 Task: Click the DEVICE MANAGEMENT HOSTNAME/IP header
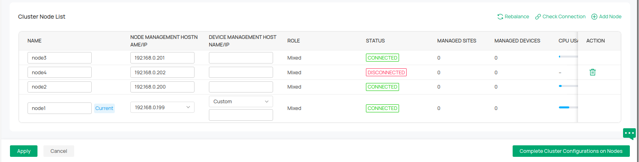(x=242, y=41)
